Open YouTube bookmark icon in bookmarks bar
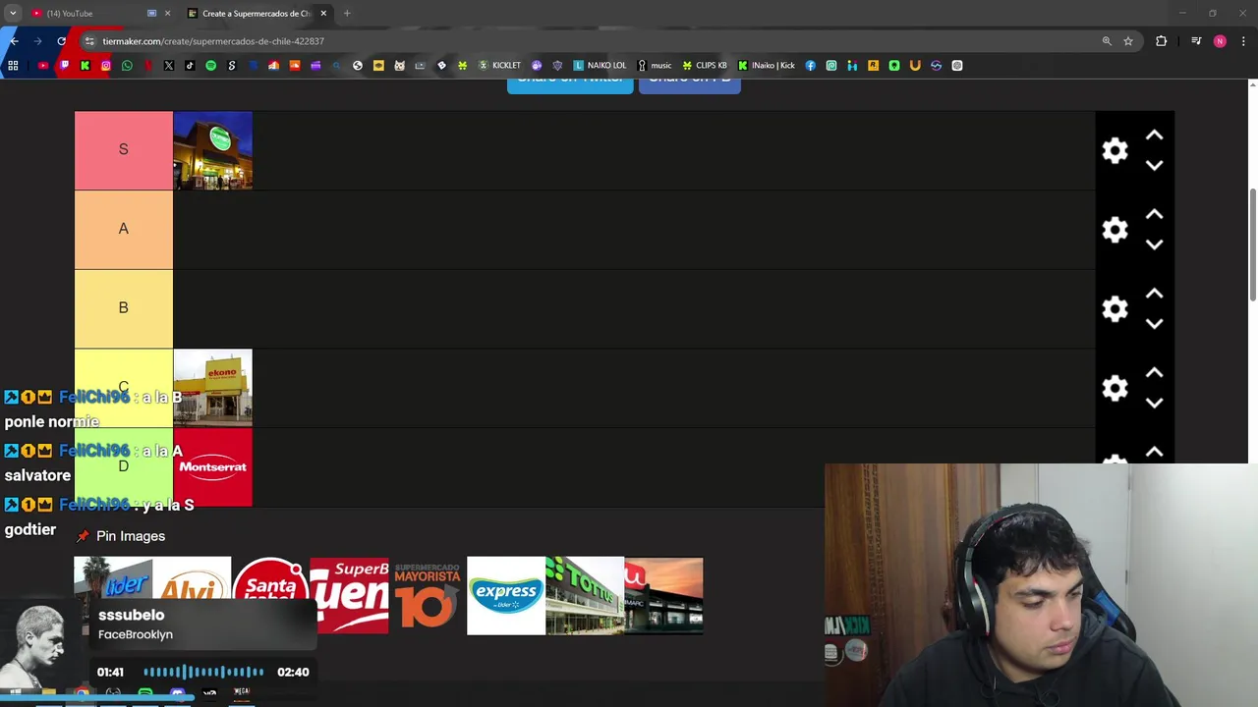This screenshot has width=1258, height=707. [x=43, y=66]
